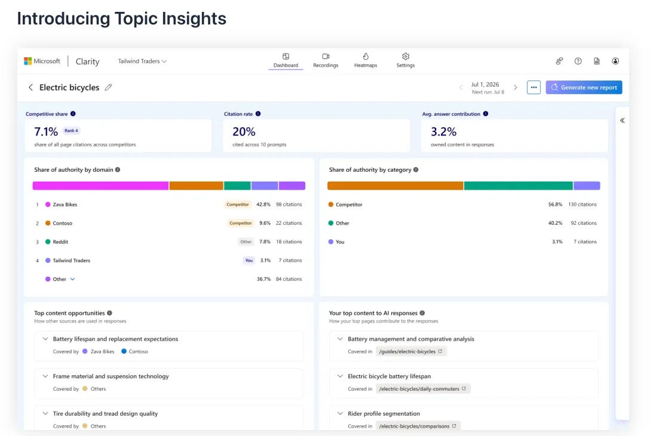This screenshot has height=436, width=650.
Task: Switch to the Recordings tab
Action: [326, 60]
